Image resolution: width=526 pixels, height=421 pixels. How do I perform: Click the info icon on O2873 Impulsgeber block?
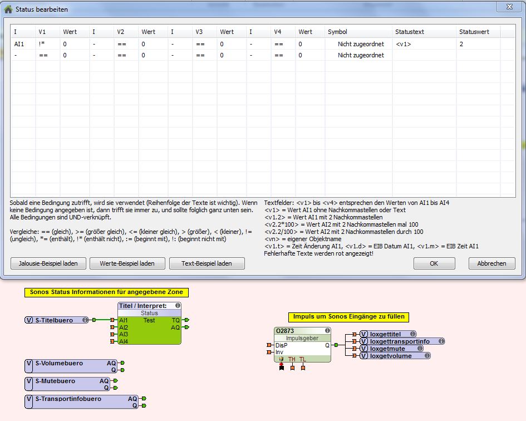[x=327, y=330]
